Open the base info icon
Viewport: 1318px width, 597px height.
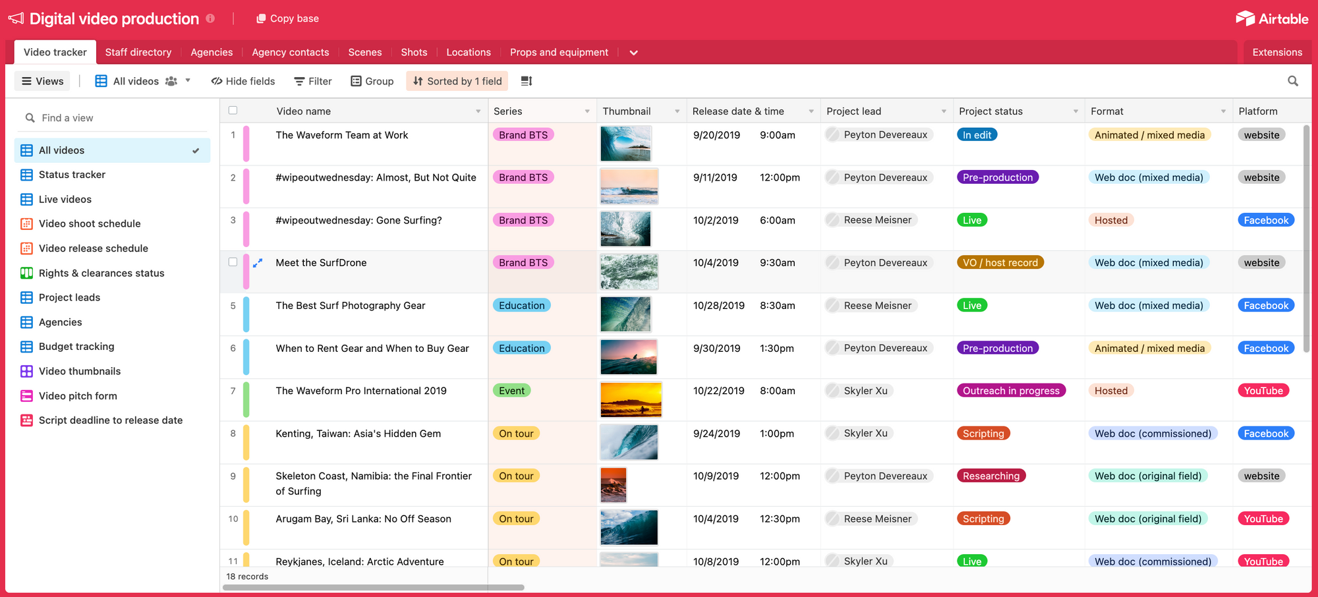point(210,18)
